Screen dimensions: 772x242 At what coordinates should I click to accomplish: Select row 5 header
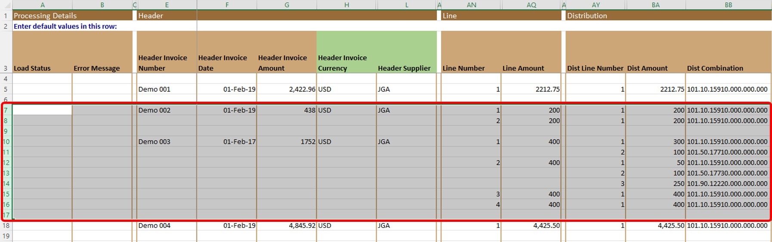tap(6, 89)
